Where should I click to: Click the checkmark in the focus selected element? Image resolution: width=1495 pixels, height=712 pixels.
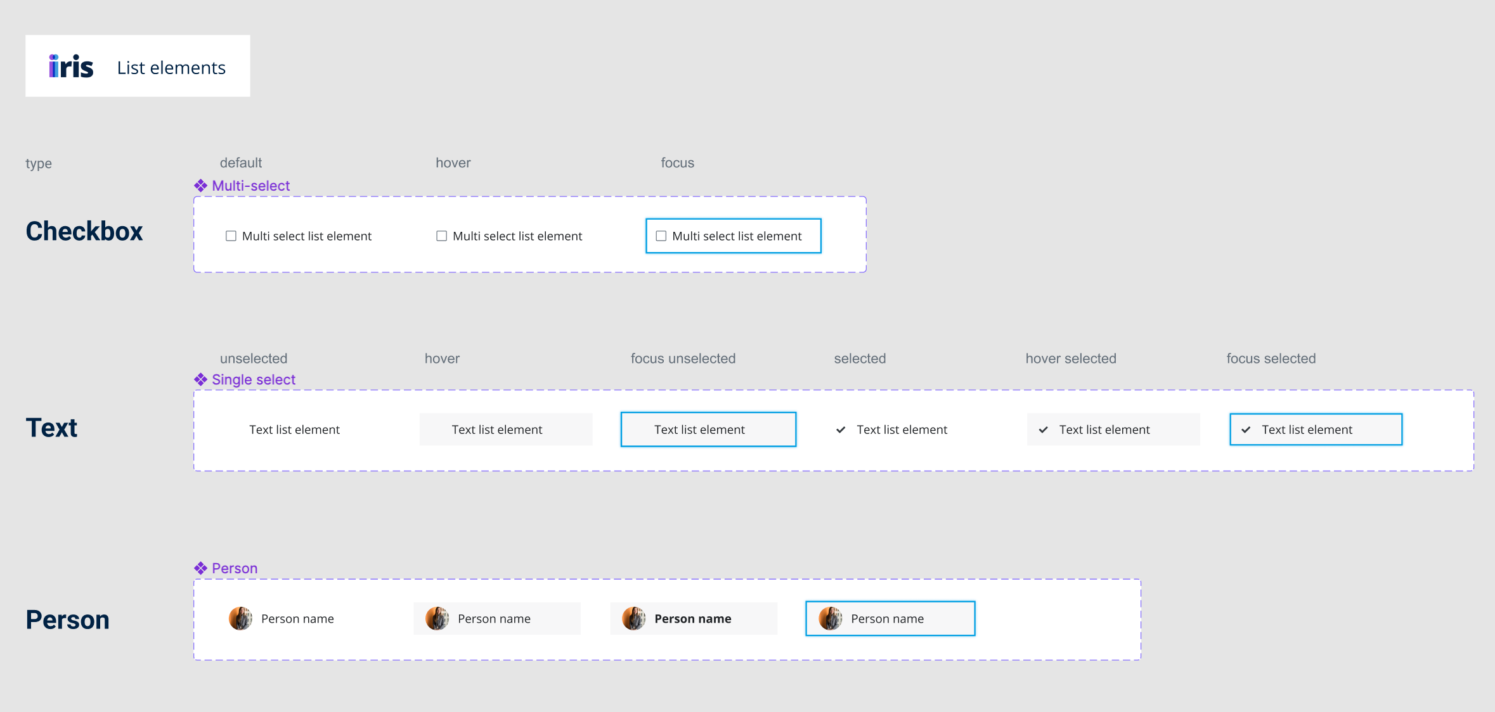tap(1246, 430)
